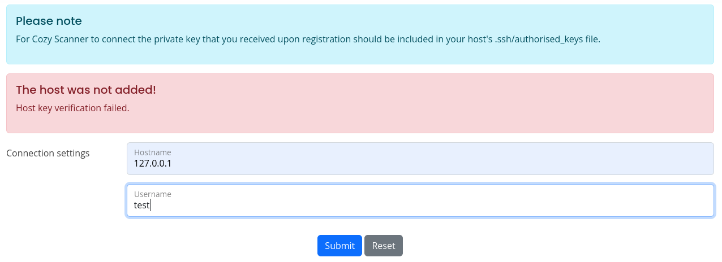Click "Host key verification failed." message
Viewport: 722px width, 262px height.
tap(72, 108)
